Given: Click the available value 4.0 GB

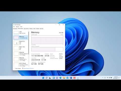Looking at the screenshot, I should tap(47, 56).
